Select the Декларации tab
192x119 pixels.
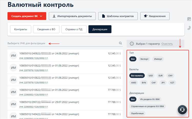pyautogui.click(x=100, y=29)
